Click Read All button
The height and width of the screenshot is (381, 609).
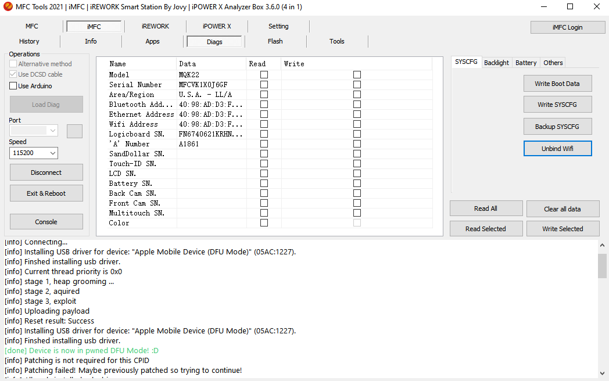[485, 209]
